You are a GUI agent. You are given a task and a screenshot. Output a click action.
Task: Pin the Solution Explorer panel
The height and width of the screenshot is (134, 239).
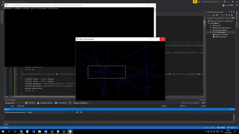[x=232, y=12]
